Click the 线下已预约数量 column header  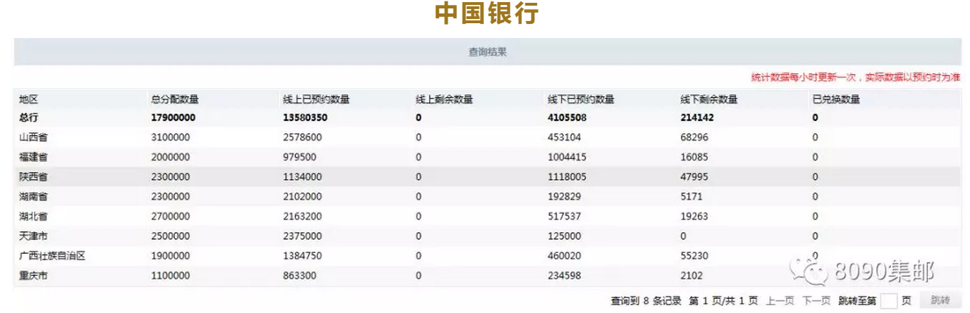click(581, 100)
